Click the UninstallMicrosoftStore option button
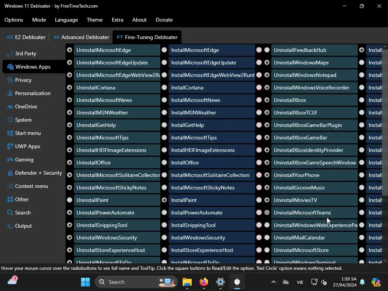388x291 pixels. click(x=314, y=250)
